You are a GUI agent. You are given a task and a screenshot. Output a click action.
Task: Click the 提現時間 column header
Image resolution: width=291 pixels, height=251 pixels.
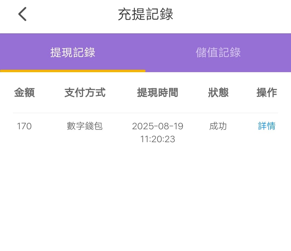point(157,93)
